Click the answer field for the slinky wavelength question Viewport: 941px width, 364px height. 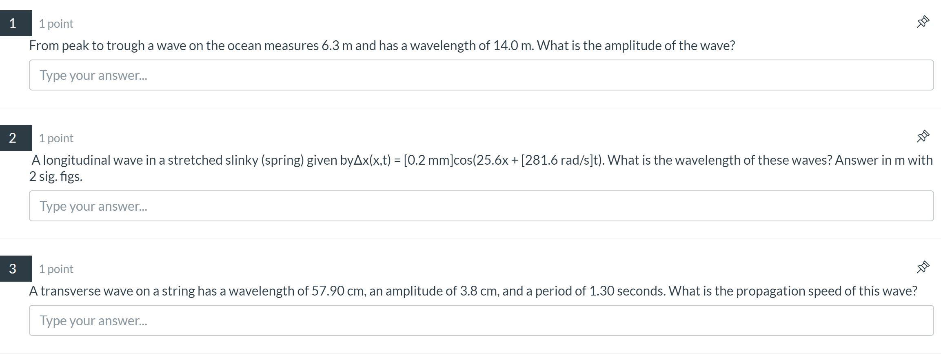pyautogui.click(x=481, y=206)
